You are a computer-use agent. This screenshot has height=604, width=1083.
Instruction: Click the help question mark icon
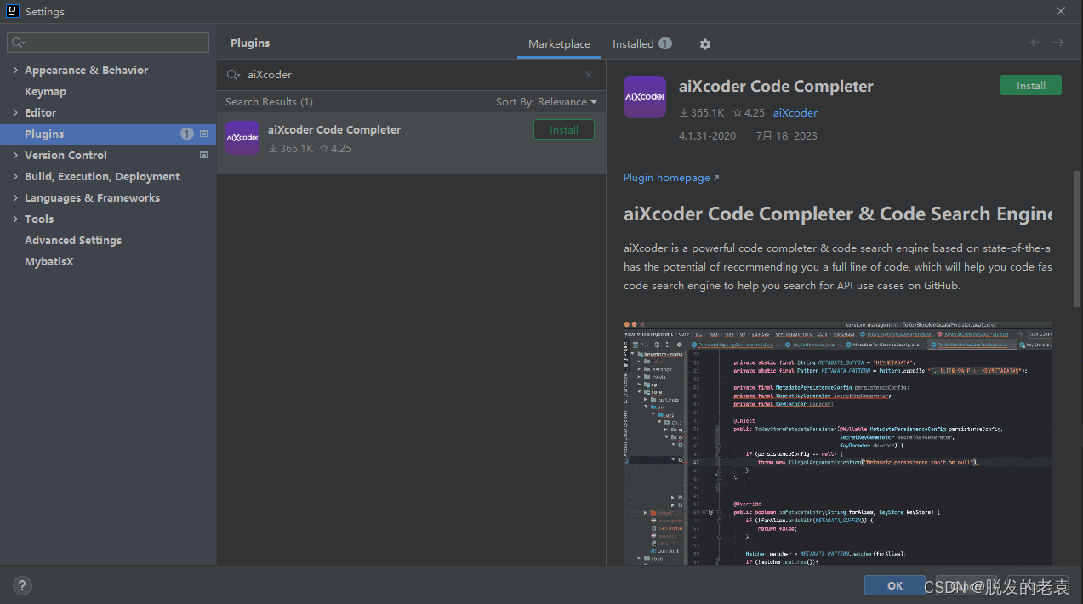(21, 585)
